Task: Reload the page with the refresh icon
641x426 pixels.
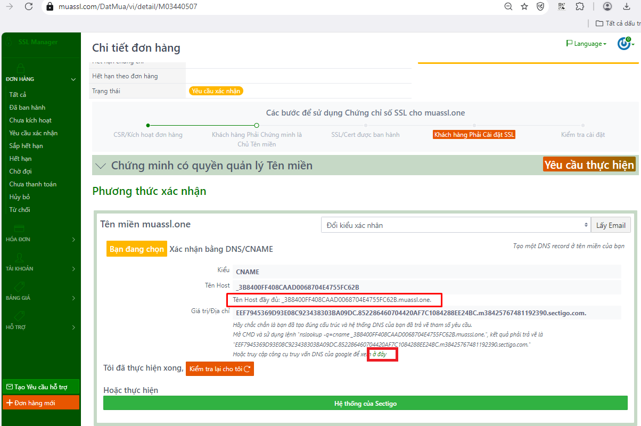Action: click(x=29, y=6)
